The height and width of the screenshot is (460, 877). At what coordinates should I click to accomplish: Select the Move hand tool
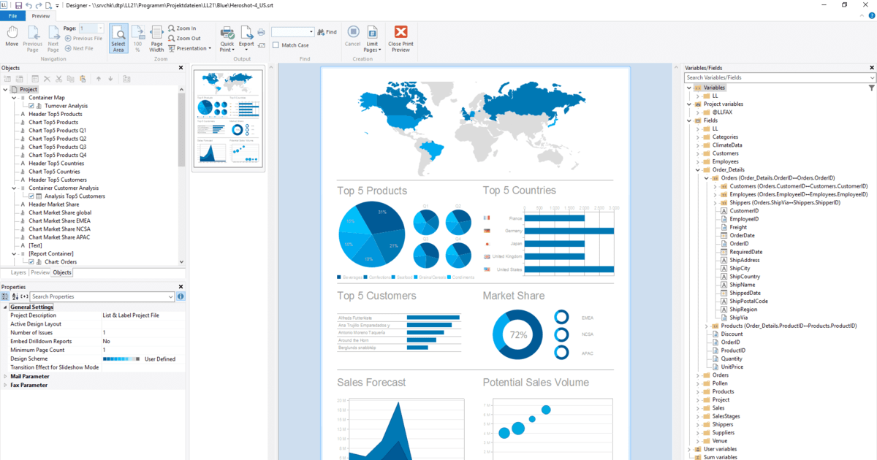coord(12,37)
